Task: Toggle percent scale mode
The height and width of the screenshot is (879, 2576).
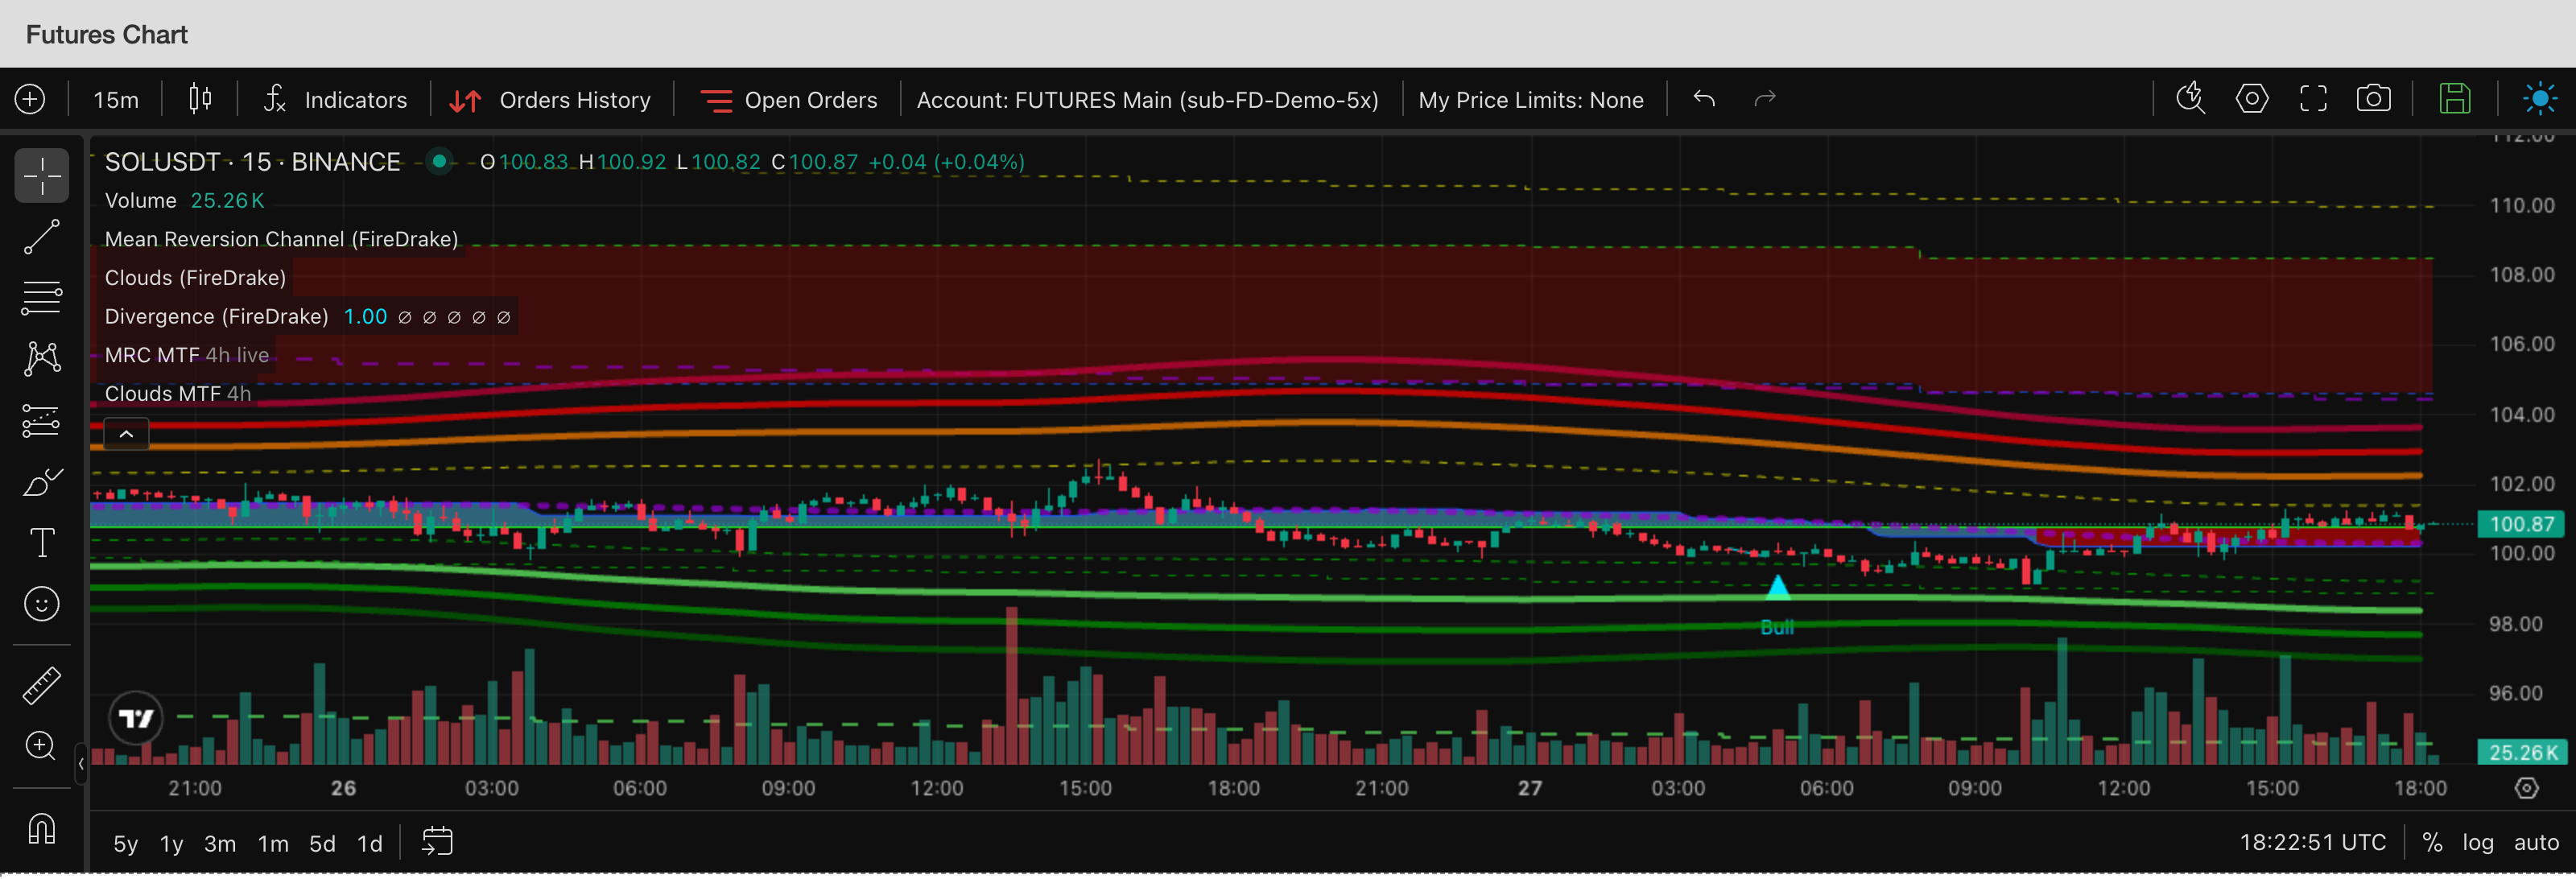Action: point(2432,843)
